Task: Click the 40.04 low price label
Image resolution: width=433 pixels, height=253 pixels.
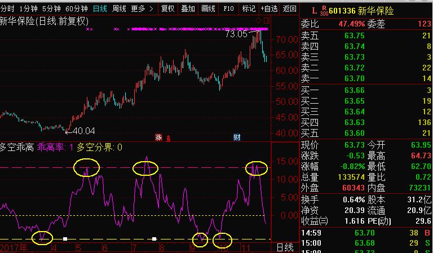Action: tap(84, 131)
